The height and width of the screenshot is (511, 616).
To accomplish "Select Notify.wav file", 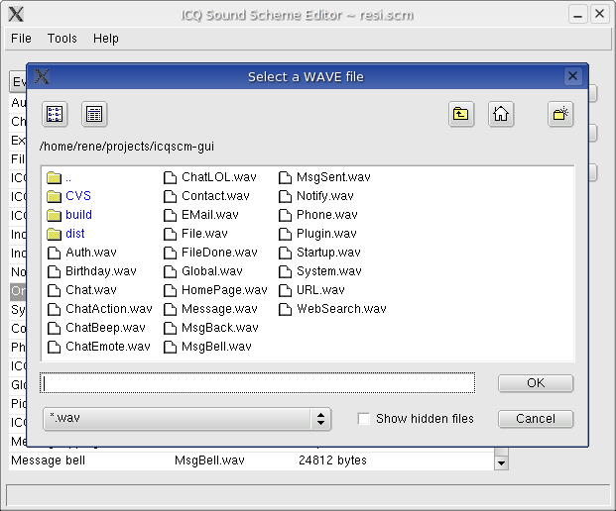I will point(316,196).
